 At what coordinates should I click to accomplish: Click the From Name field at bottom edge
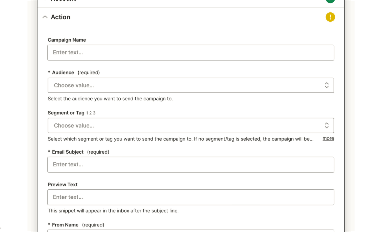point(191,231)
